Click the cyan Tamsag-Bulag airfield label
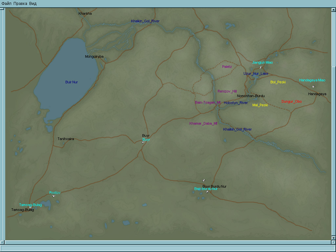The width and height of the screenshot is (336, 252). 31,205
